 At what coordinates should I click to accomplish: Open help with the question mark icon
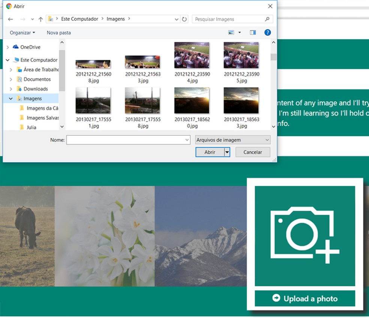(267, 33)
